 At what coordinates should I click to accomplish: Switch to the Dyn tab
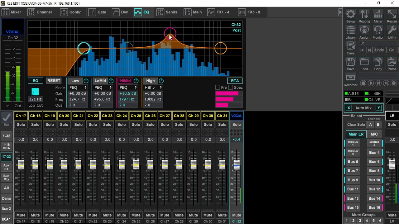pos(120,12)
